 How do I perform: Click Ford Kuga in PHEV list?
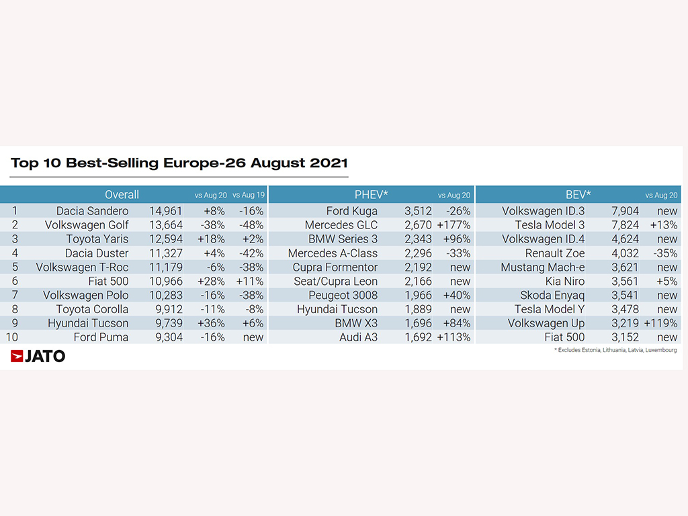tap(351, 211)
